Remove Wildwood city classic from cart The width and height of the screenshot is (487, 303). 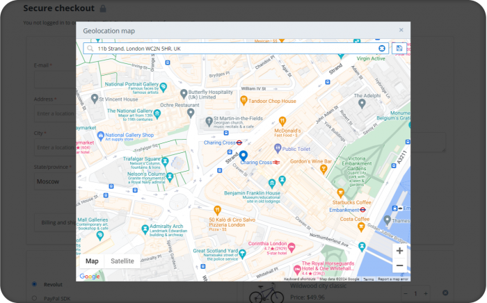[445, 293]
